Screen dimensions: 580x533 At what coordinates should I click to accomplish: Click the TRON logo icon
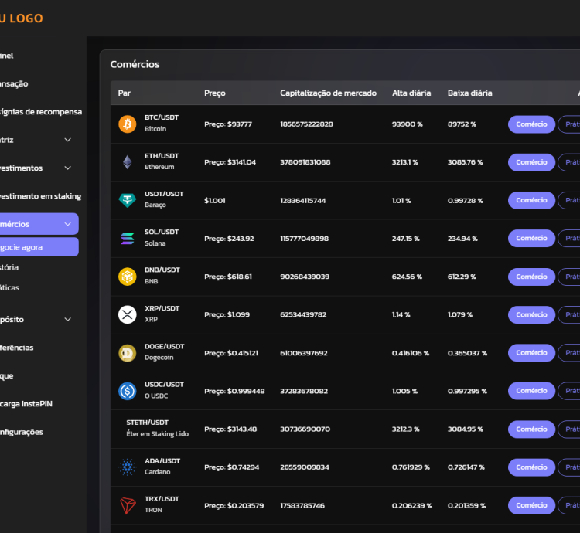pyautogui.click(x=128, y=505)
